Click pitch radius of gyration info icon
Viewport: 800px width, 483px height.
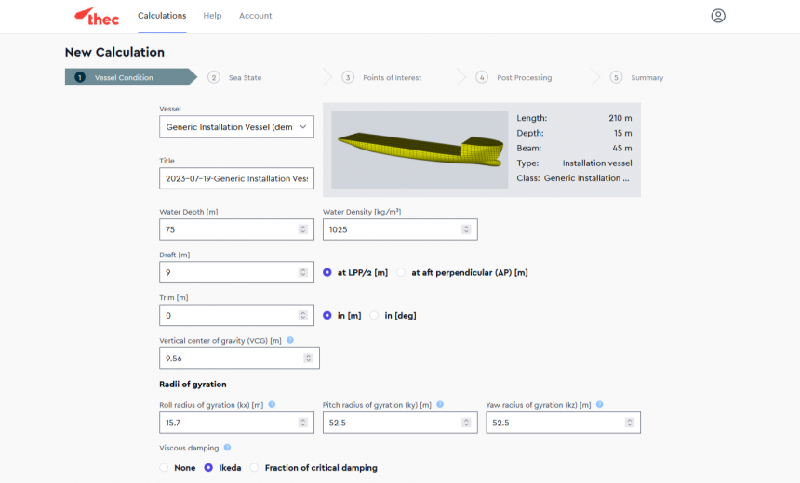439,404
